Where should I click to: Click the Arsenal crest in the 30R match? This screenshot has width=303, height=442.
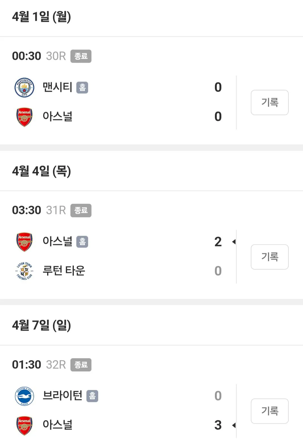pyautogui.click(x=24, y=117)
